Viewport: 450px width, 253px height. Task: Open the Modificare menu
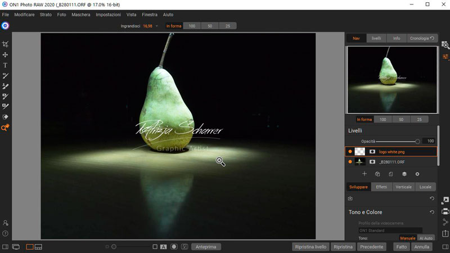(x=24, y=15)
